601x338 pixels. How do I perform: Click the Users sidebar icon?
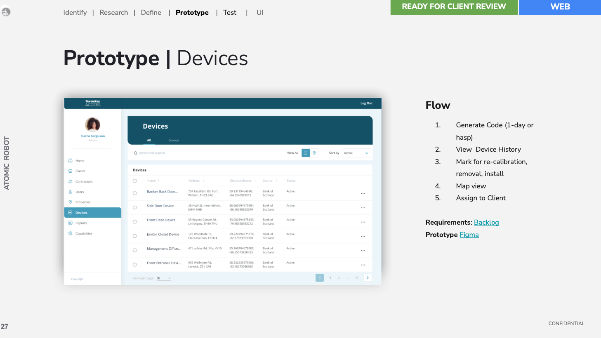pos(71,192)
